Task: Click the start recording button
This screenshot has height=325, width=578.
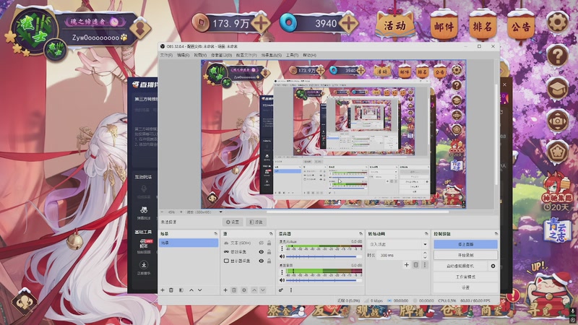Action: point(465,255)
